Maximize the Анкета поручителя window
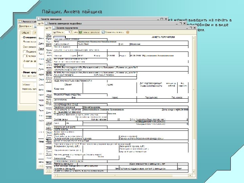Screen dimensions: 244x183 [191, 28]
